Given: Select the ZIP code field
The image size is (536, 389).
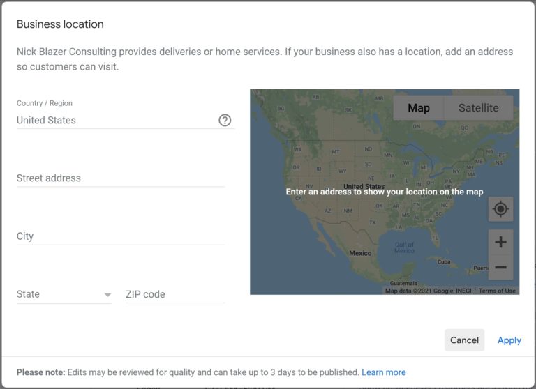Looking at the screenshot, I should click(174, 294).
